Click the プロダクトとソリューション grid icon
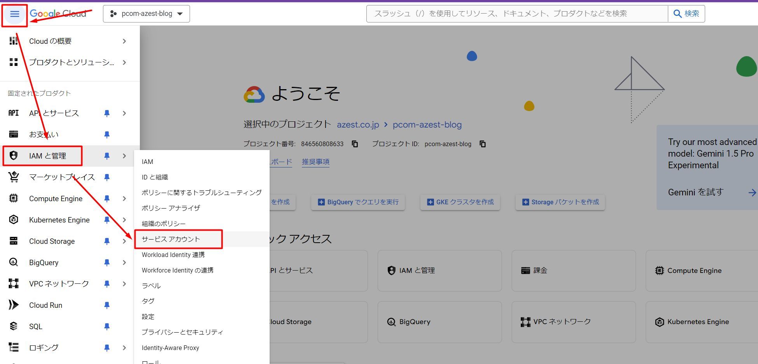 coord(14,62)
